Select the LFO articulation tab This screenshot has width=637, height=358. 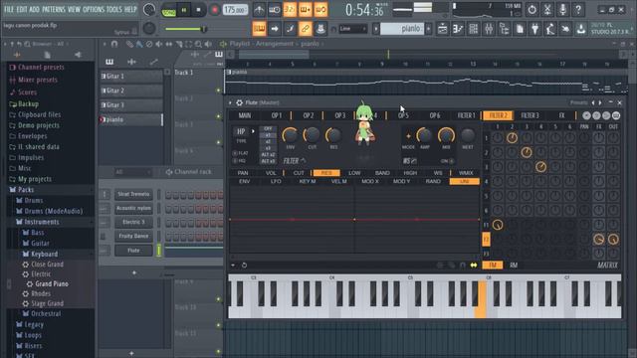[x=276, y=181]
